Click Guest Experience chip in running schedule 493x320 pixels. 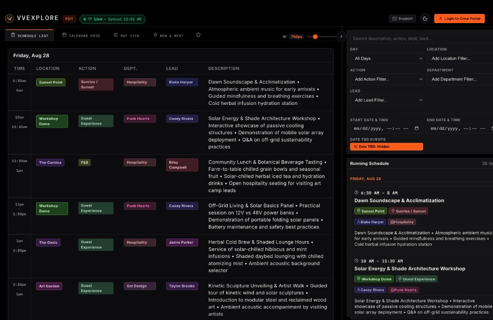tap(416, 279)
